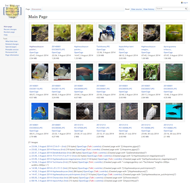Open the Help link in sidebar
Screen dimensions: 190x183
click(x=6, y=35)
